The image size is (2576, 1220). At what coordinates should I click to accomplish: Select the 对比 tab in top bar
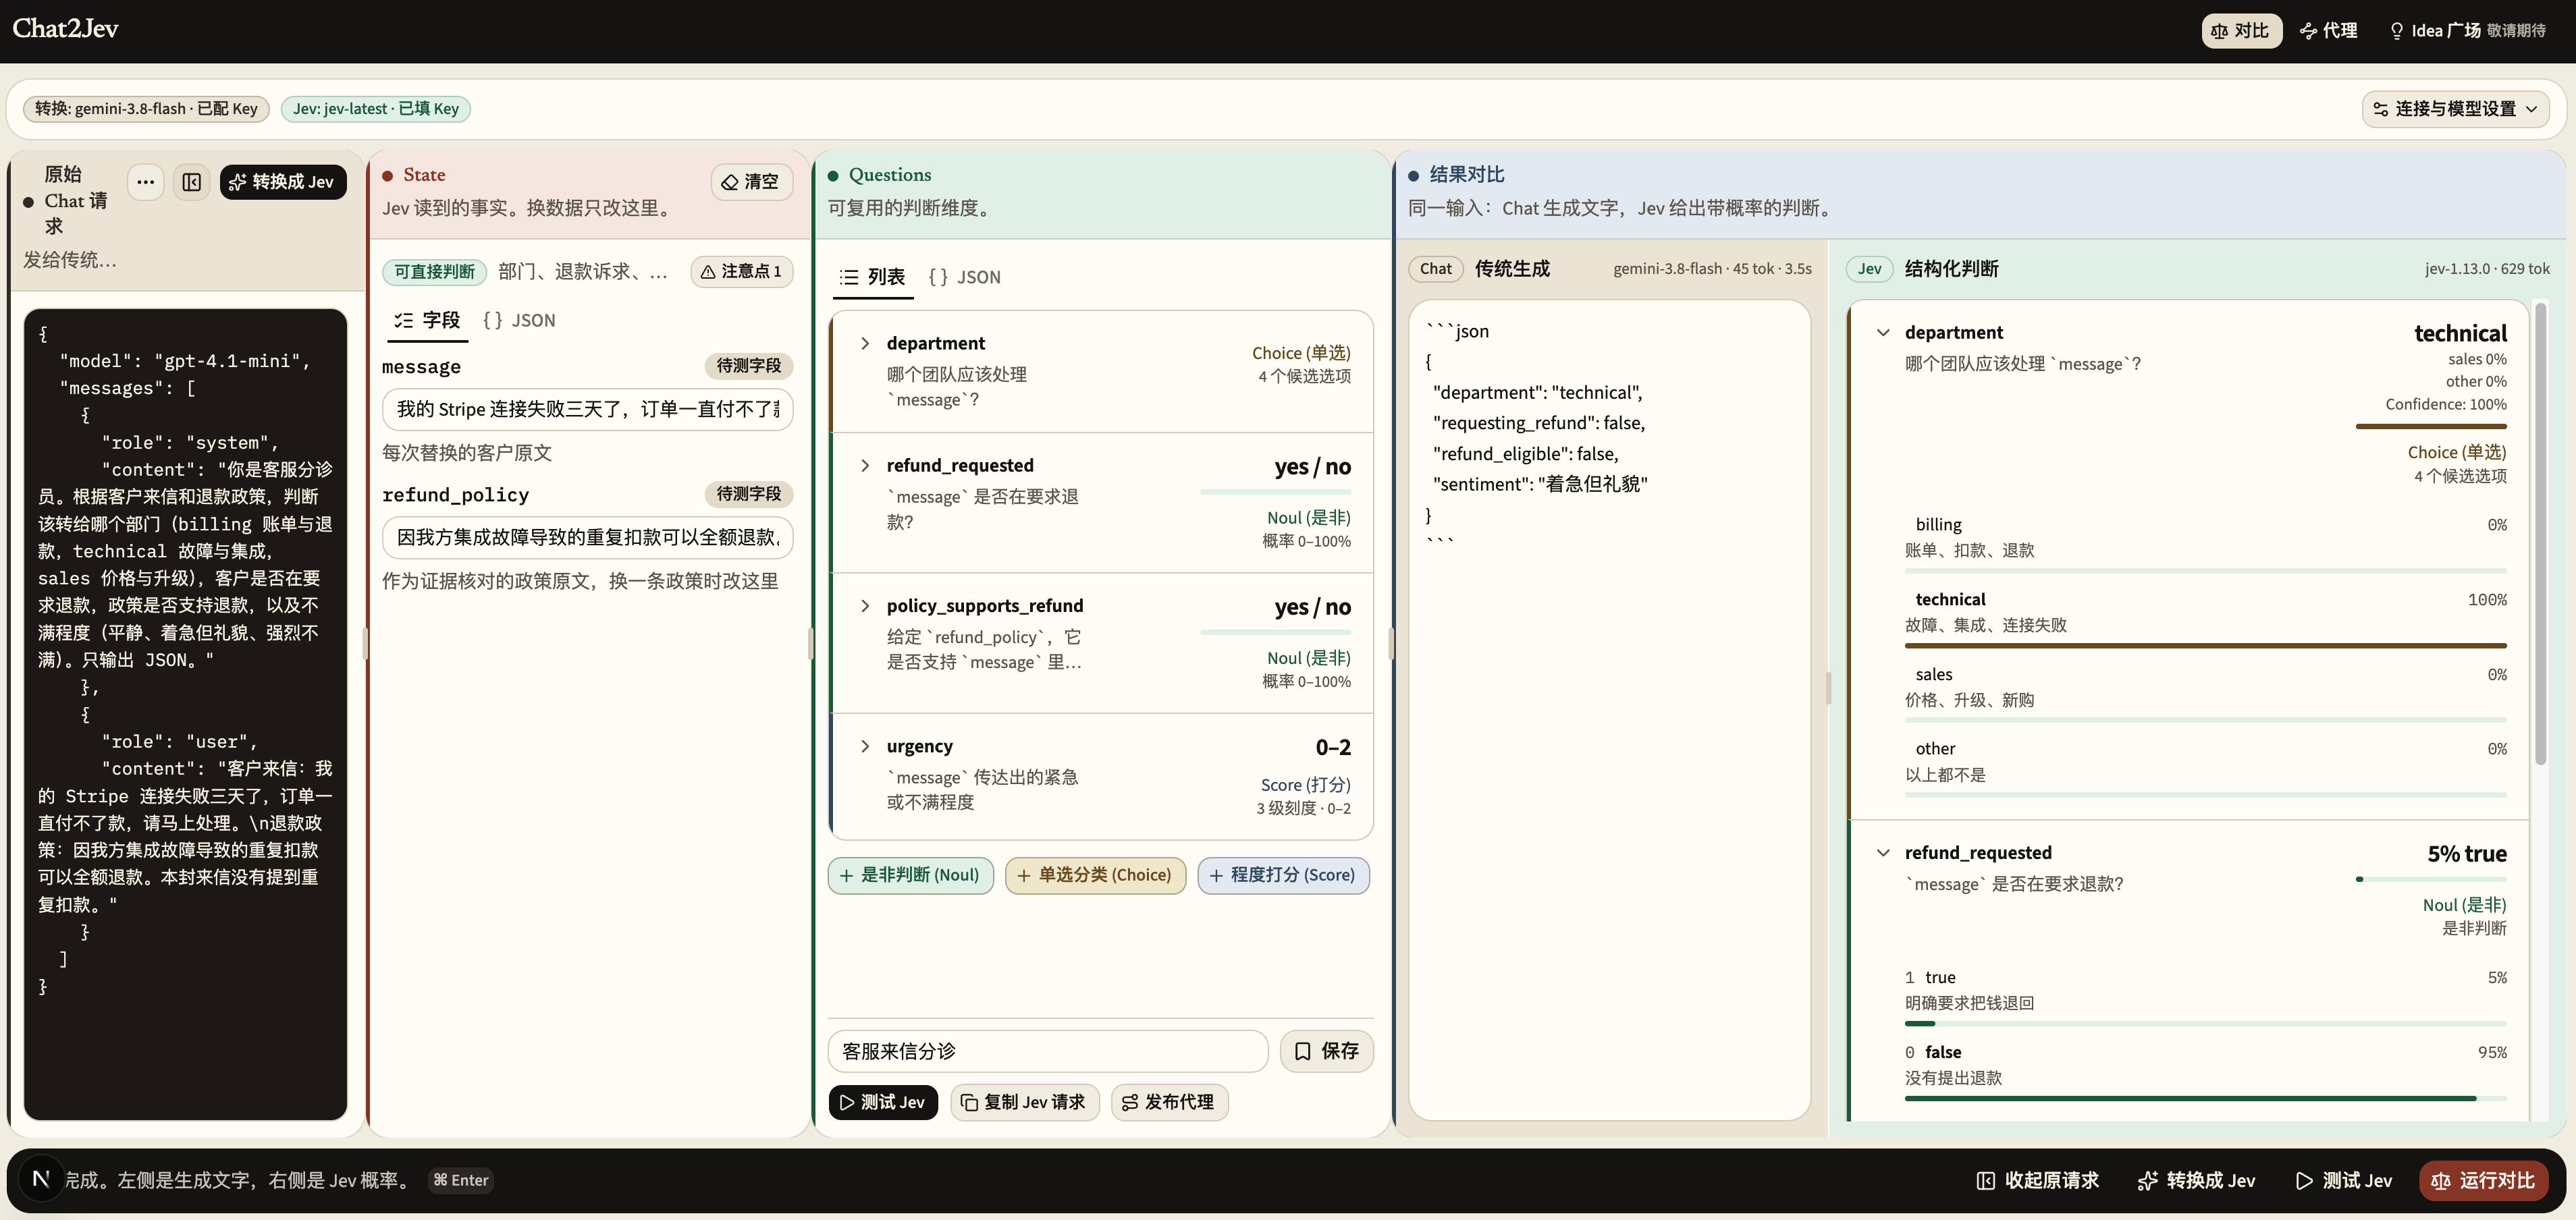pos(2241,31)
